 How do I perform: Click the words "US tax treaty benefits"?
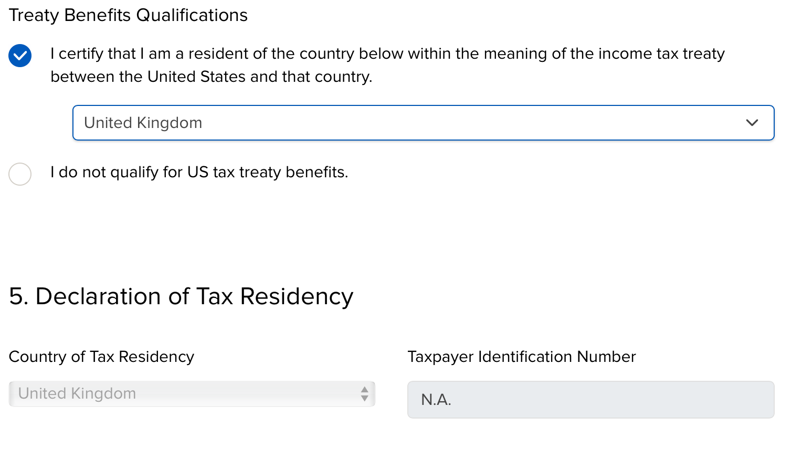[x=267, y=172]
